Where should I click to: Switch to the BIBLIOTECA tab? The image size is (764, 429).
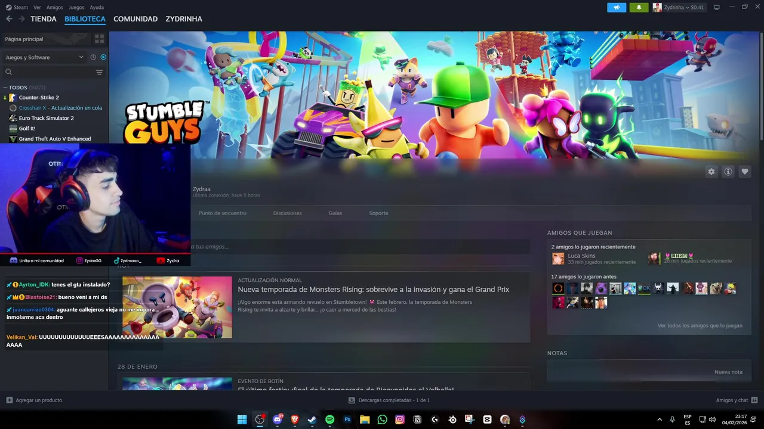pyautogui.click(x=85, y=19)
